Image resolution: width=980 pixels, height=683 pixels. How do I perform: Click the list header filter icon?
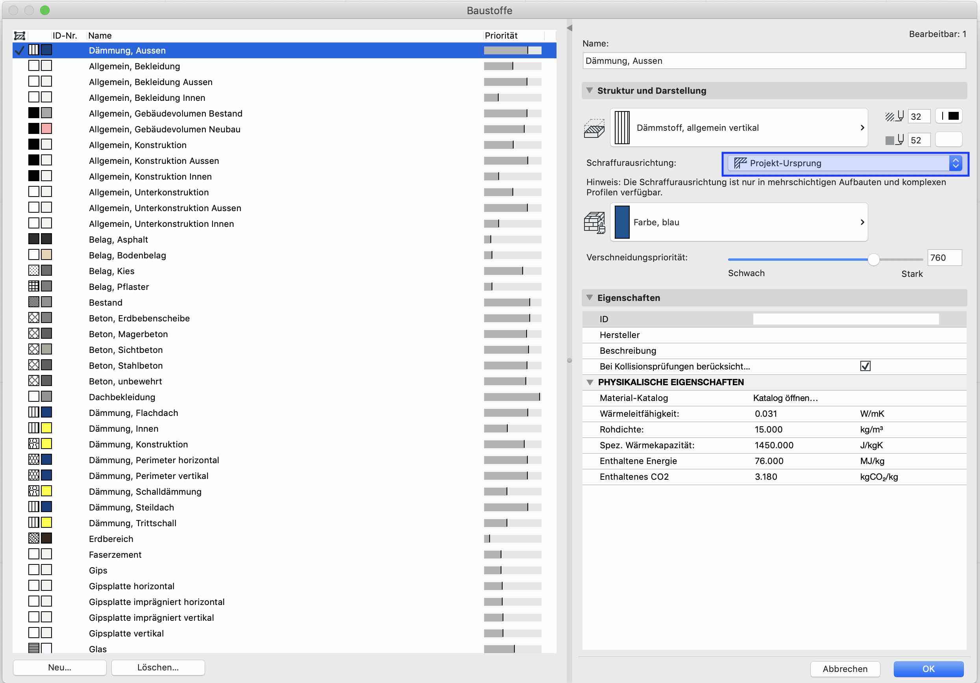point(20,35)
